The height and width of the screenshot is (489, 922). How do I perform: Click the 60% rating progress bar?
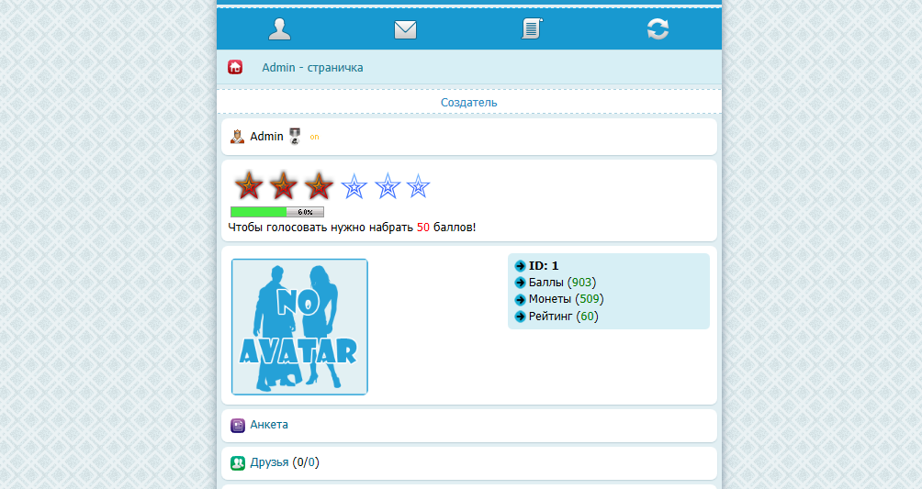(x=277, y=212)
